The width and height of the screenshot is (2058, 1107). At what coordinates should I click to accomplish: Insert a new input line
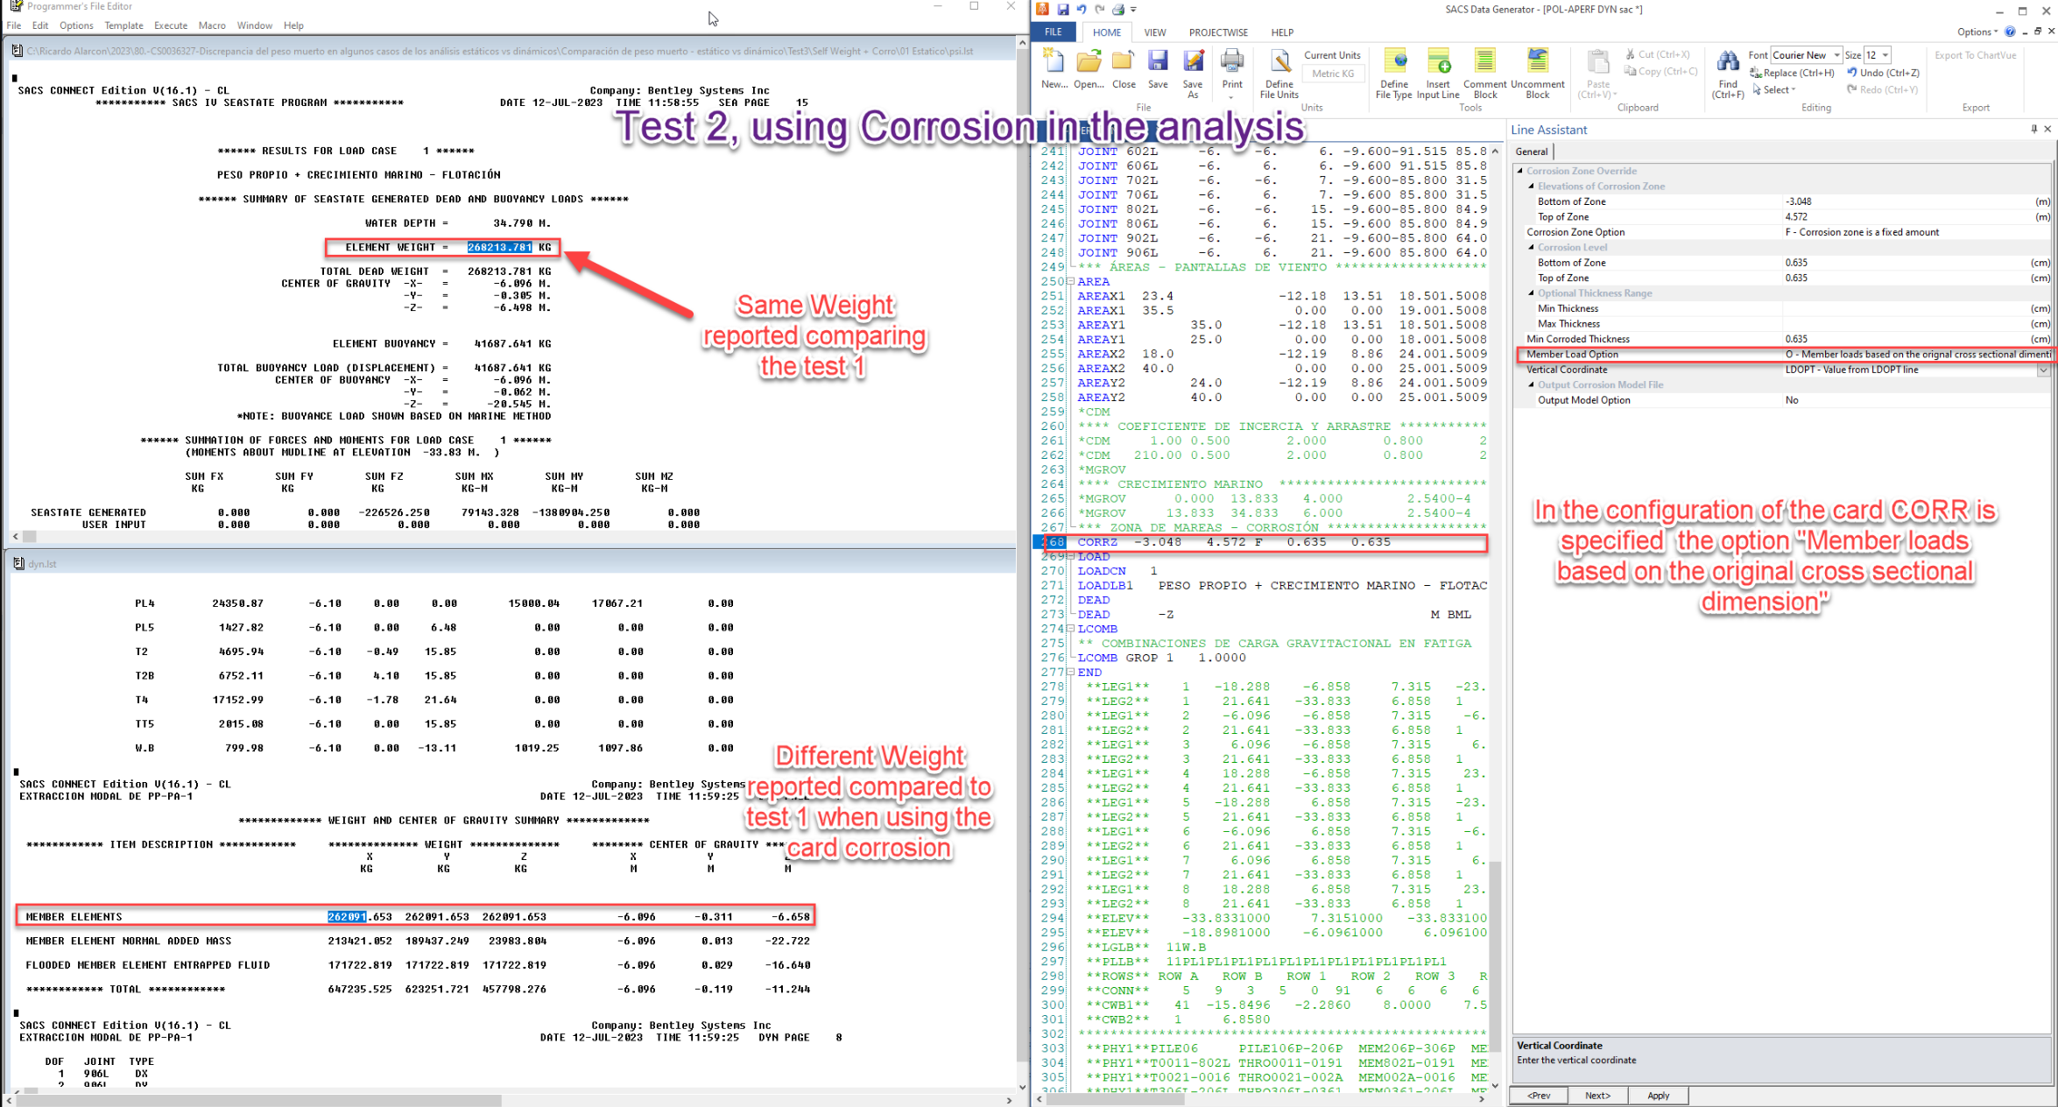tap(1437, 74)
